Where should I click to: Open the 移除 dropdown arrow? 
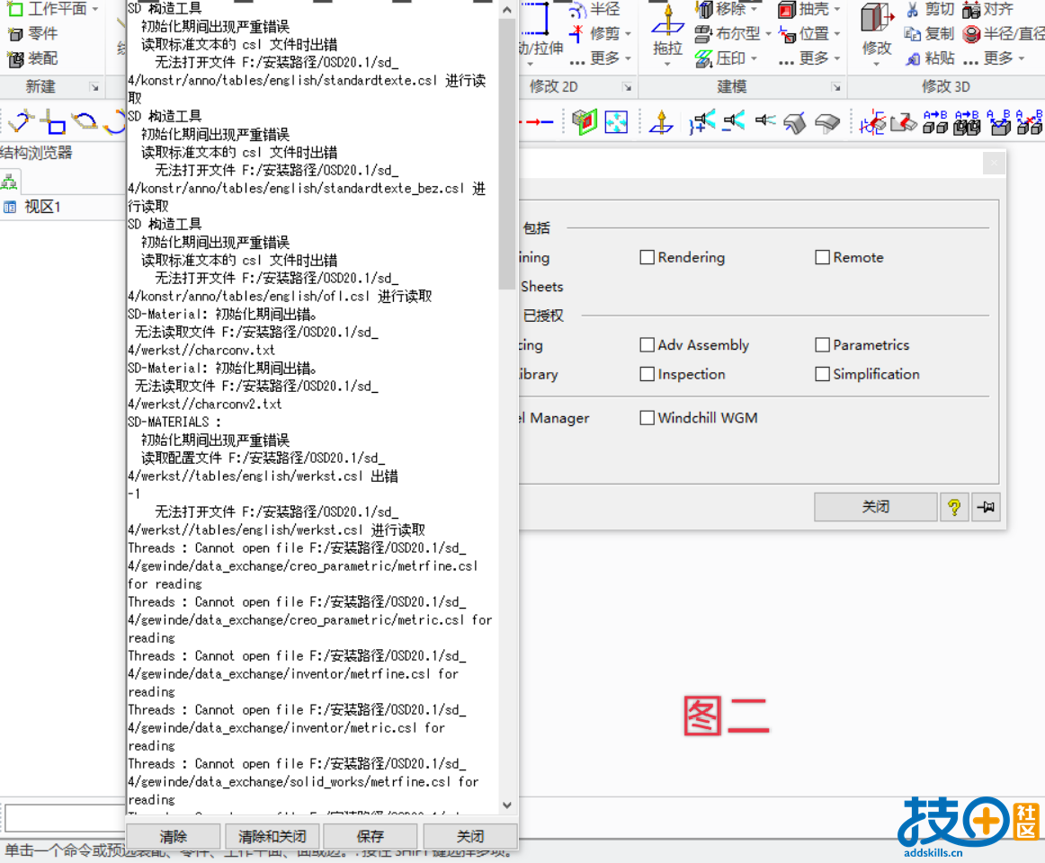[755, 9]
